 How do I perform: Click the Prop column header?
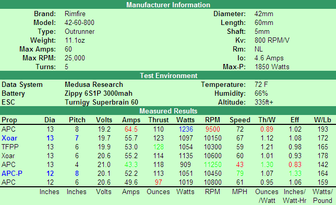point(9,120)
